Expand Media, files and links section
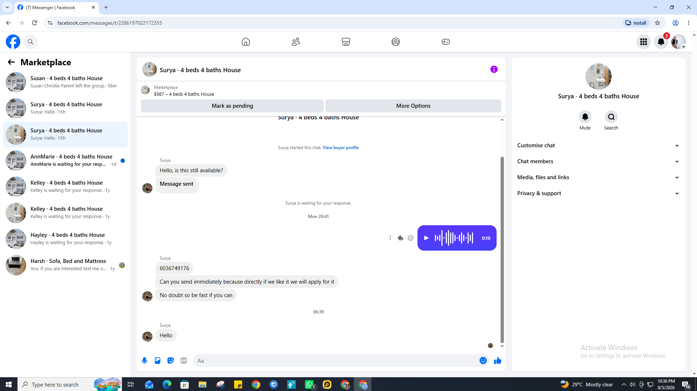This screenshot has height=391, width=697. coord(598,177)
